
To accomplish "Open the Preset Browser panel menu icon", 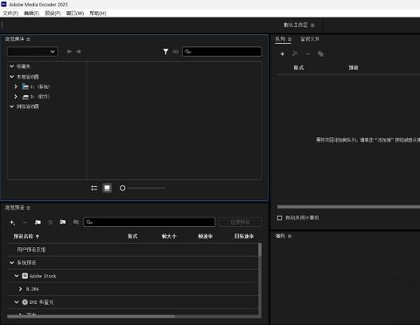I will pyautogui.click(x=28, y=208).
